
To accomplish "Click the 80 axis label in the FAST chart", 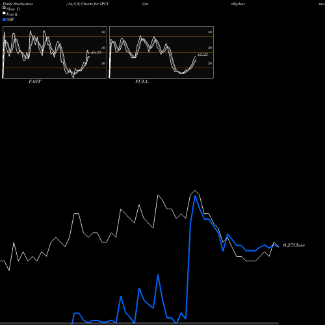I will pyautogui.click(x=103, y=32).
